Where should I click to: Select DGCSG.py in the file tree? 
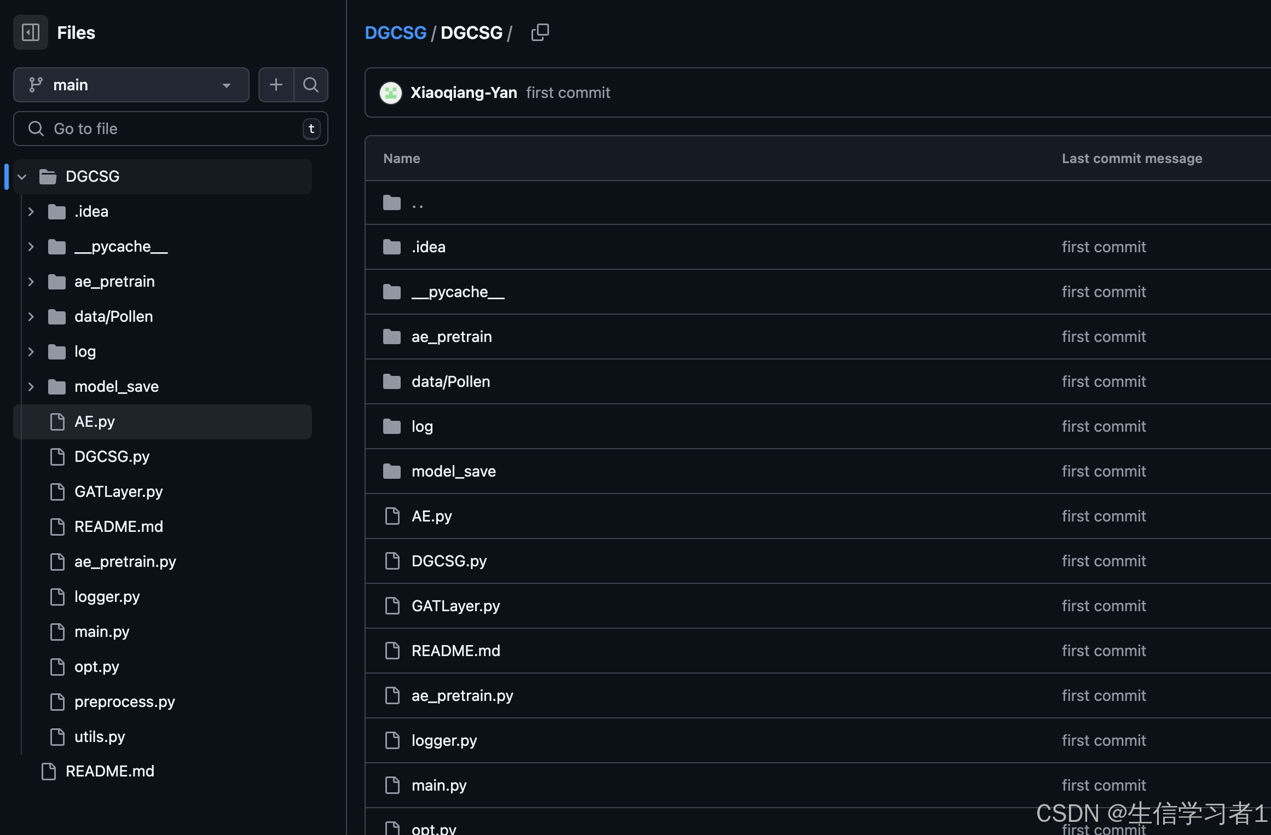tap(163, 457)
